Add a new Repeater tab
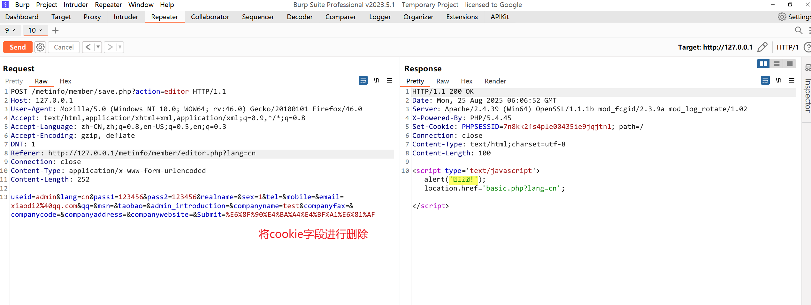The image size is (811, 305). tap(55, 30)
